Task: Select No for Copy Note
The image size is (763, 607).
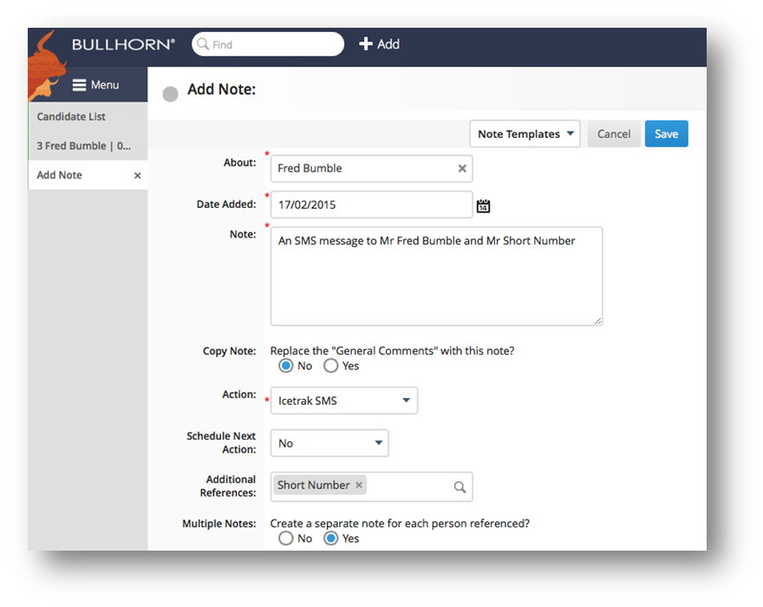Action: (285, 366)
